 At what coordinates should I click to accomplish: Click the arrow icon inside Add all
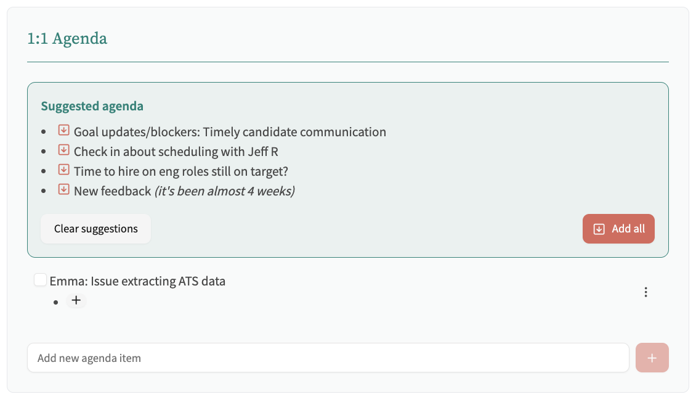pyautogui.click(x=599, y=229)
